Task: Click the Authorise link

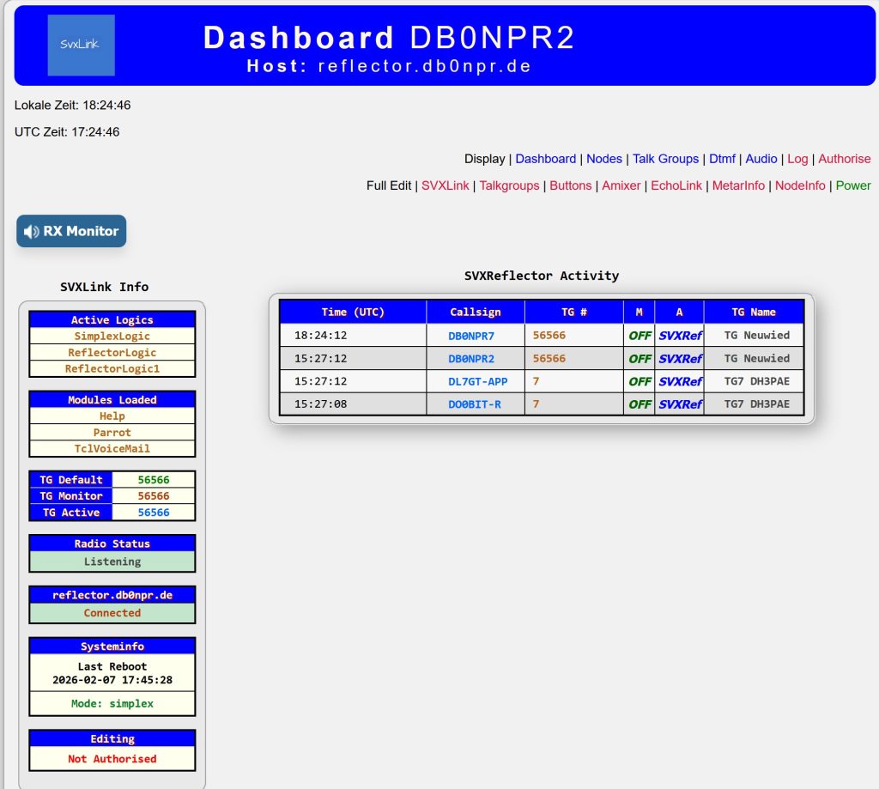Action: tap(844, 158)
